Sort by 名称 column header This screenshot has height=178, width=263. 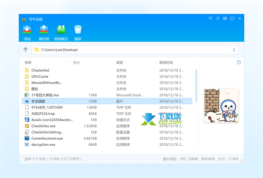28,63
